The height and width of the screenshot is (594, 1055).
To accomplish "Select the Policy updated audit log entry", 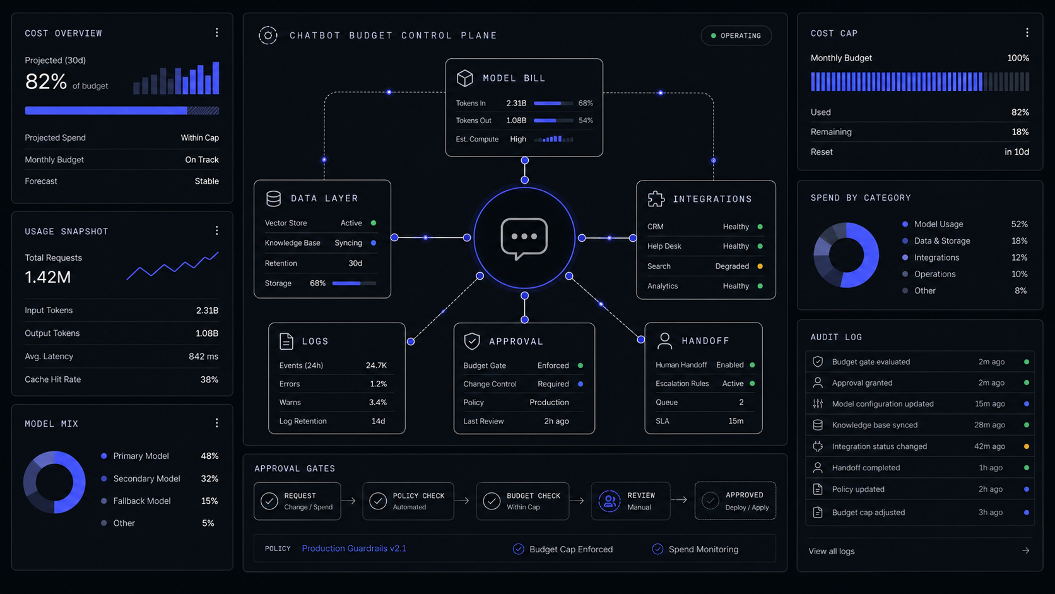I will pos(920,489).
